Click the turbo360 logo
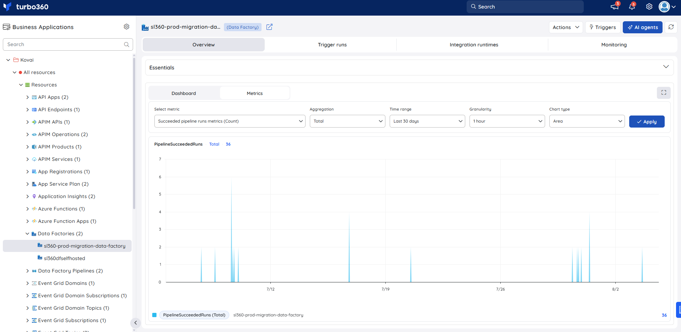 click(x=26, y=7)
